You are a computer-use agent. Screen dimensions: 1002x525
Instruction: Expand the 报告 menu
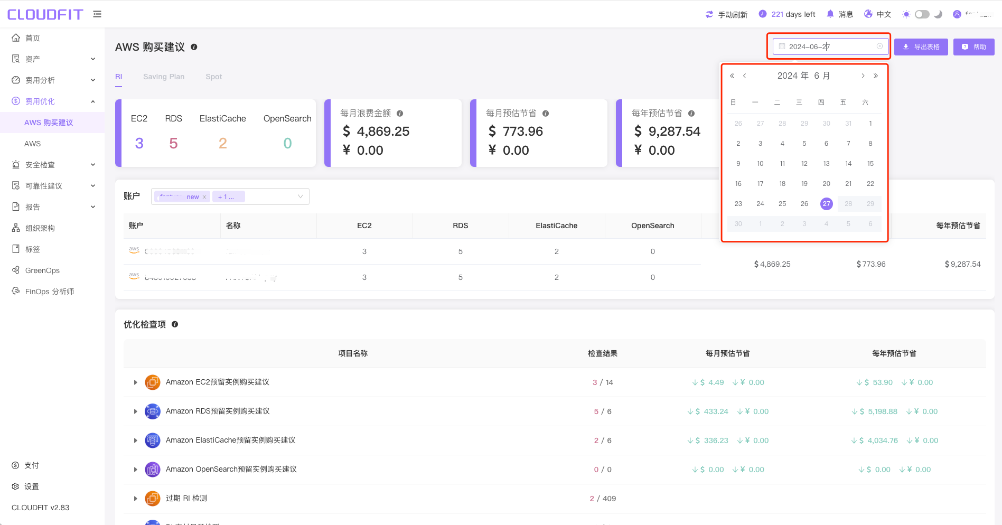coord(52,207)
